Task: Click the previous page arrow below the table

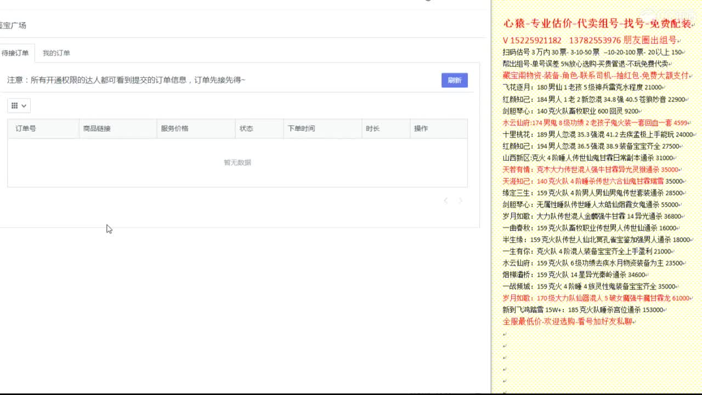Action: 446,201
